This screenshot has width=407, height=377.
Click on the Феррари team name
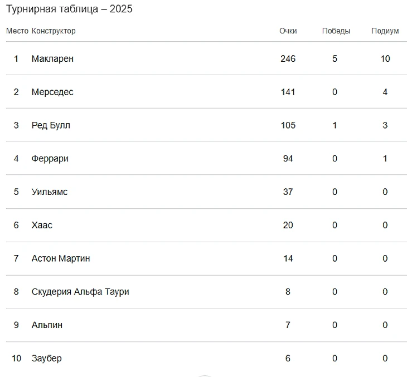50,159
